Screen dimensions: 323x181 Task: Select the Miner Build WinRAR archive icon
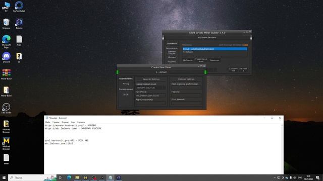click(6, 74)
